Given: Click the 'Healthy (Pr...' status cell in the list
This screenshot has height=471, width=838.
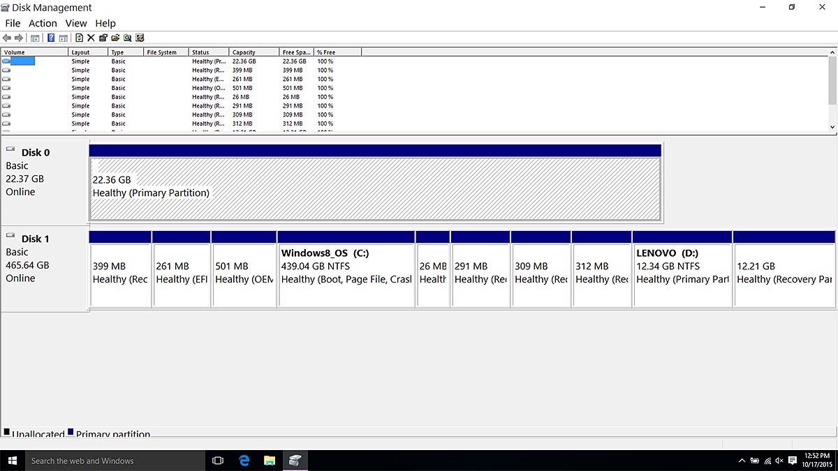Looking at the screenshot, I should coord(208,61).
